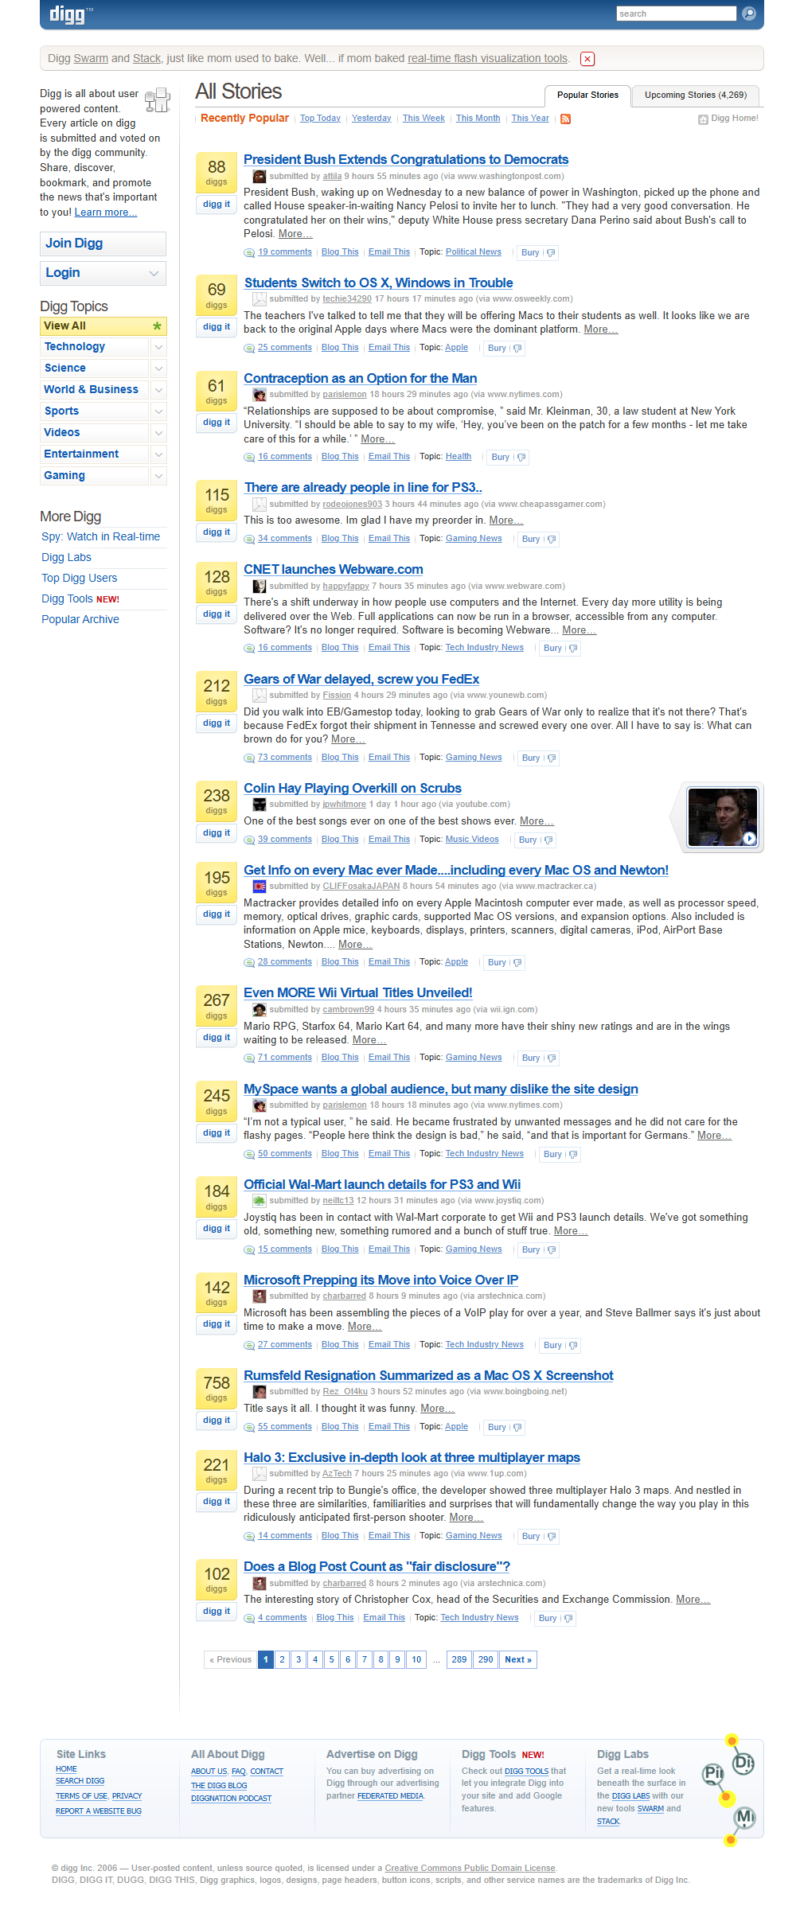Jump to page 290 in pagination
The image size is (804, 1910).
(x=486, y=1659)
